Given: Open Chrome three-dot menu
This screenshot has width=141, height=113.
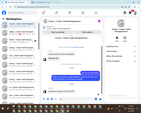Looking at the screenshot, I should click(x=138, y=7).
